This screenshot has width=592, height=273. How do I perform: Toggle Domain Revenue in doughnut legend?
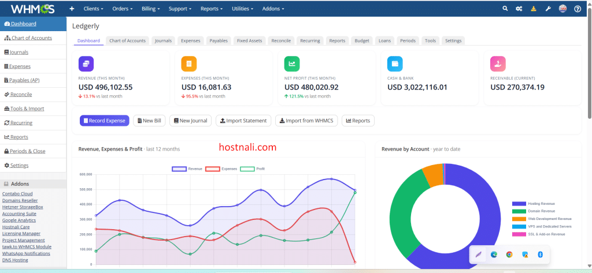pyautogui.click(x=534, y=211)
